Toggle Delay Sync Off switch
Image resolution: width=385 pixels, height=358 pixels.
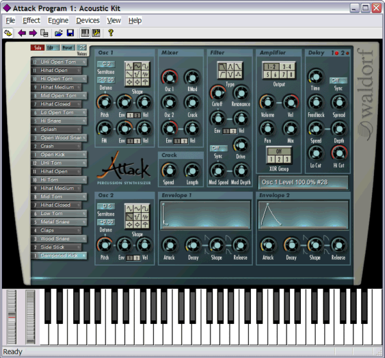pos(338,80)
